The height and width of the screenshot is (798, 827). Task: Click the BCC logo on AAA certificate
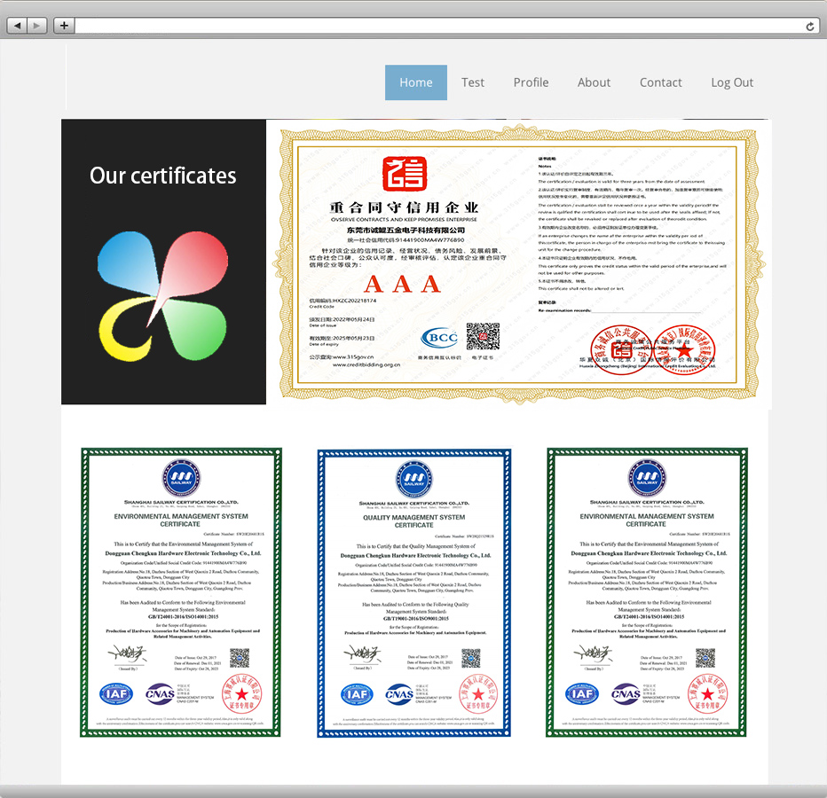pyautogui.click(x=440, y=339)
